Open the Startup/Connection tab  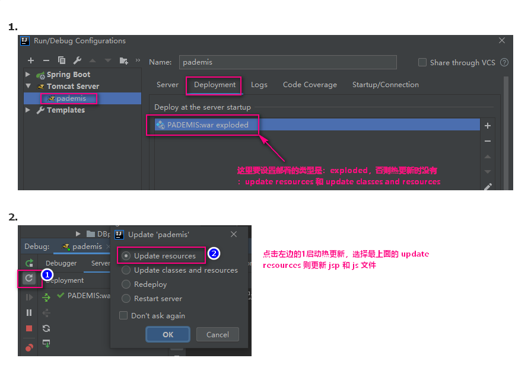(x=386, y=85)
